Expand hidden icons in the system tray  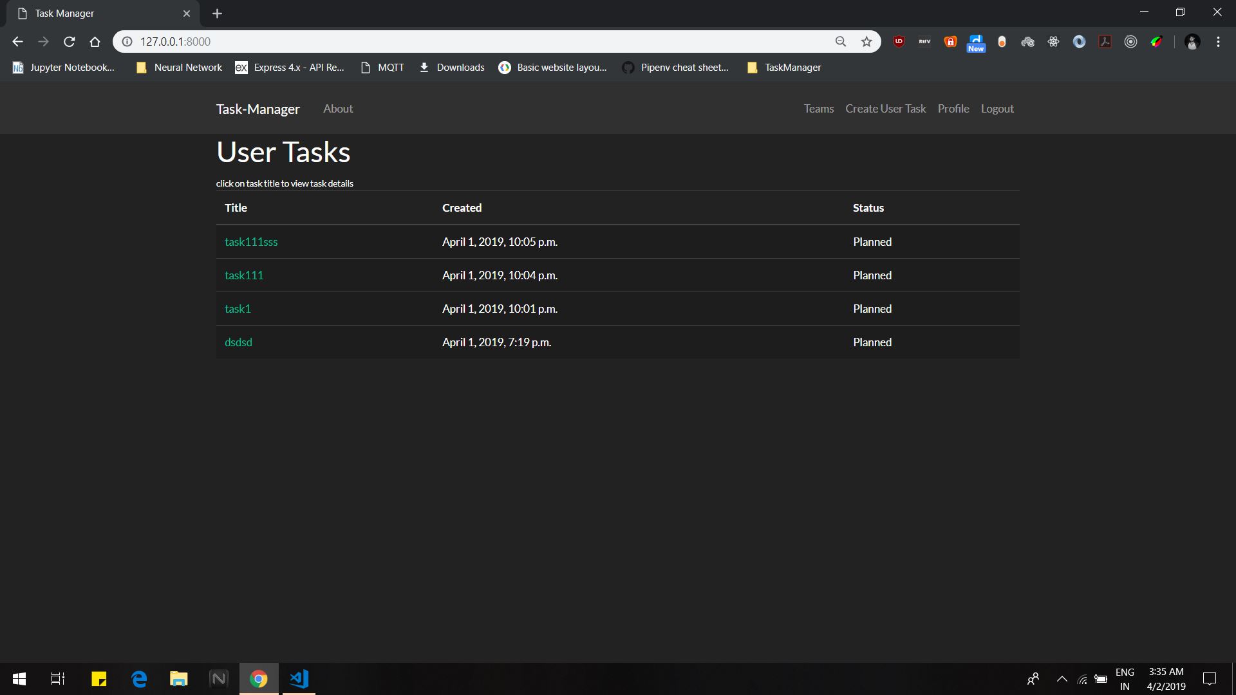click(x=1062, y=678)
